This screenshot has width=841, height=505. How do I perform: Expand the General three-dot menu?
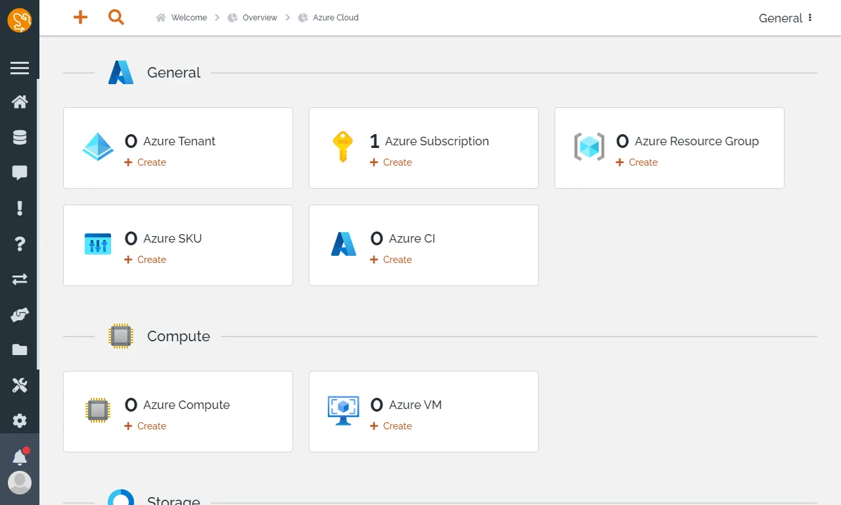point(810,18)
